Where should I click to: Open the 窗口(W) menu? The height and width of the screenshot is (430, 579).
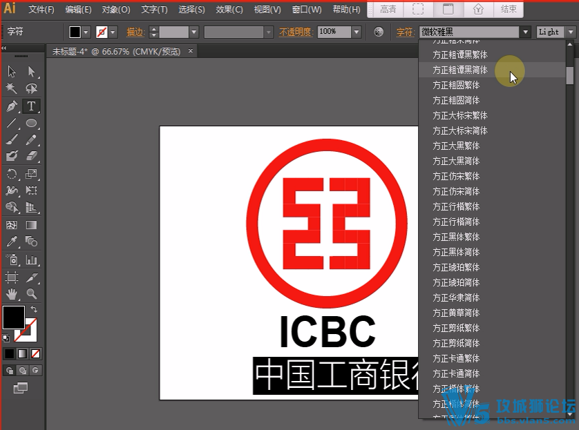pyautogui.click(x=307, y=10)
